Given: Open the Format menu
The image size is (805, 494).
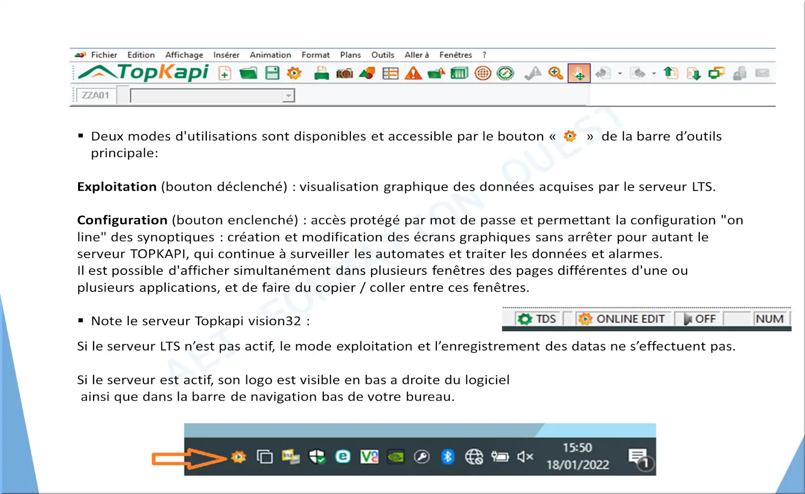Looking at the screenshot, I should click(x=315, y=55).
